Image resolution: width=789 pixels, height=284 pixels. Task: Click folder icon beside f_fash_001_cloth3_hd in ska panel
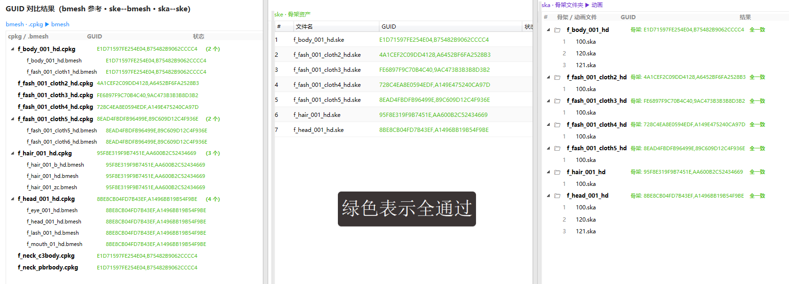pyautogui.click(x=557, y=101)
